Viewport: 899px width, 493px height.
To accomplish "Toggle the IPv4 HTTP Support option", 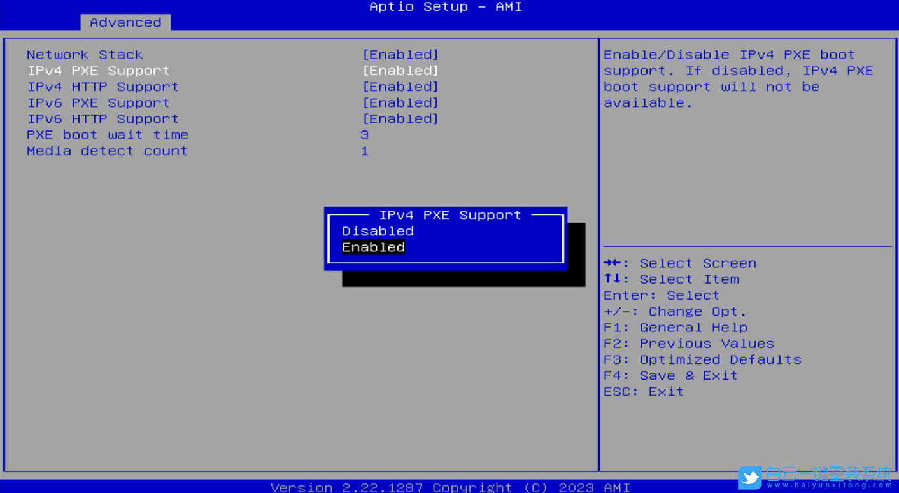I will [x=102, y=87].
